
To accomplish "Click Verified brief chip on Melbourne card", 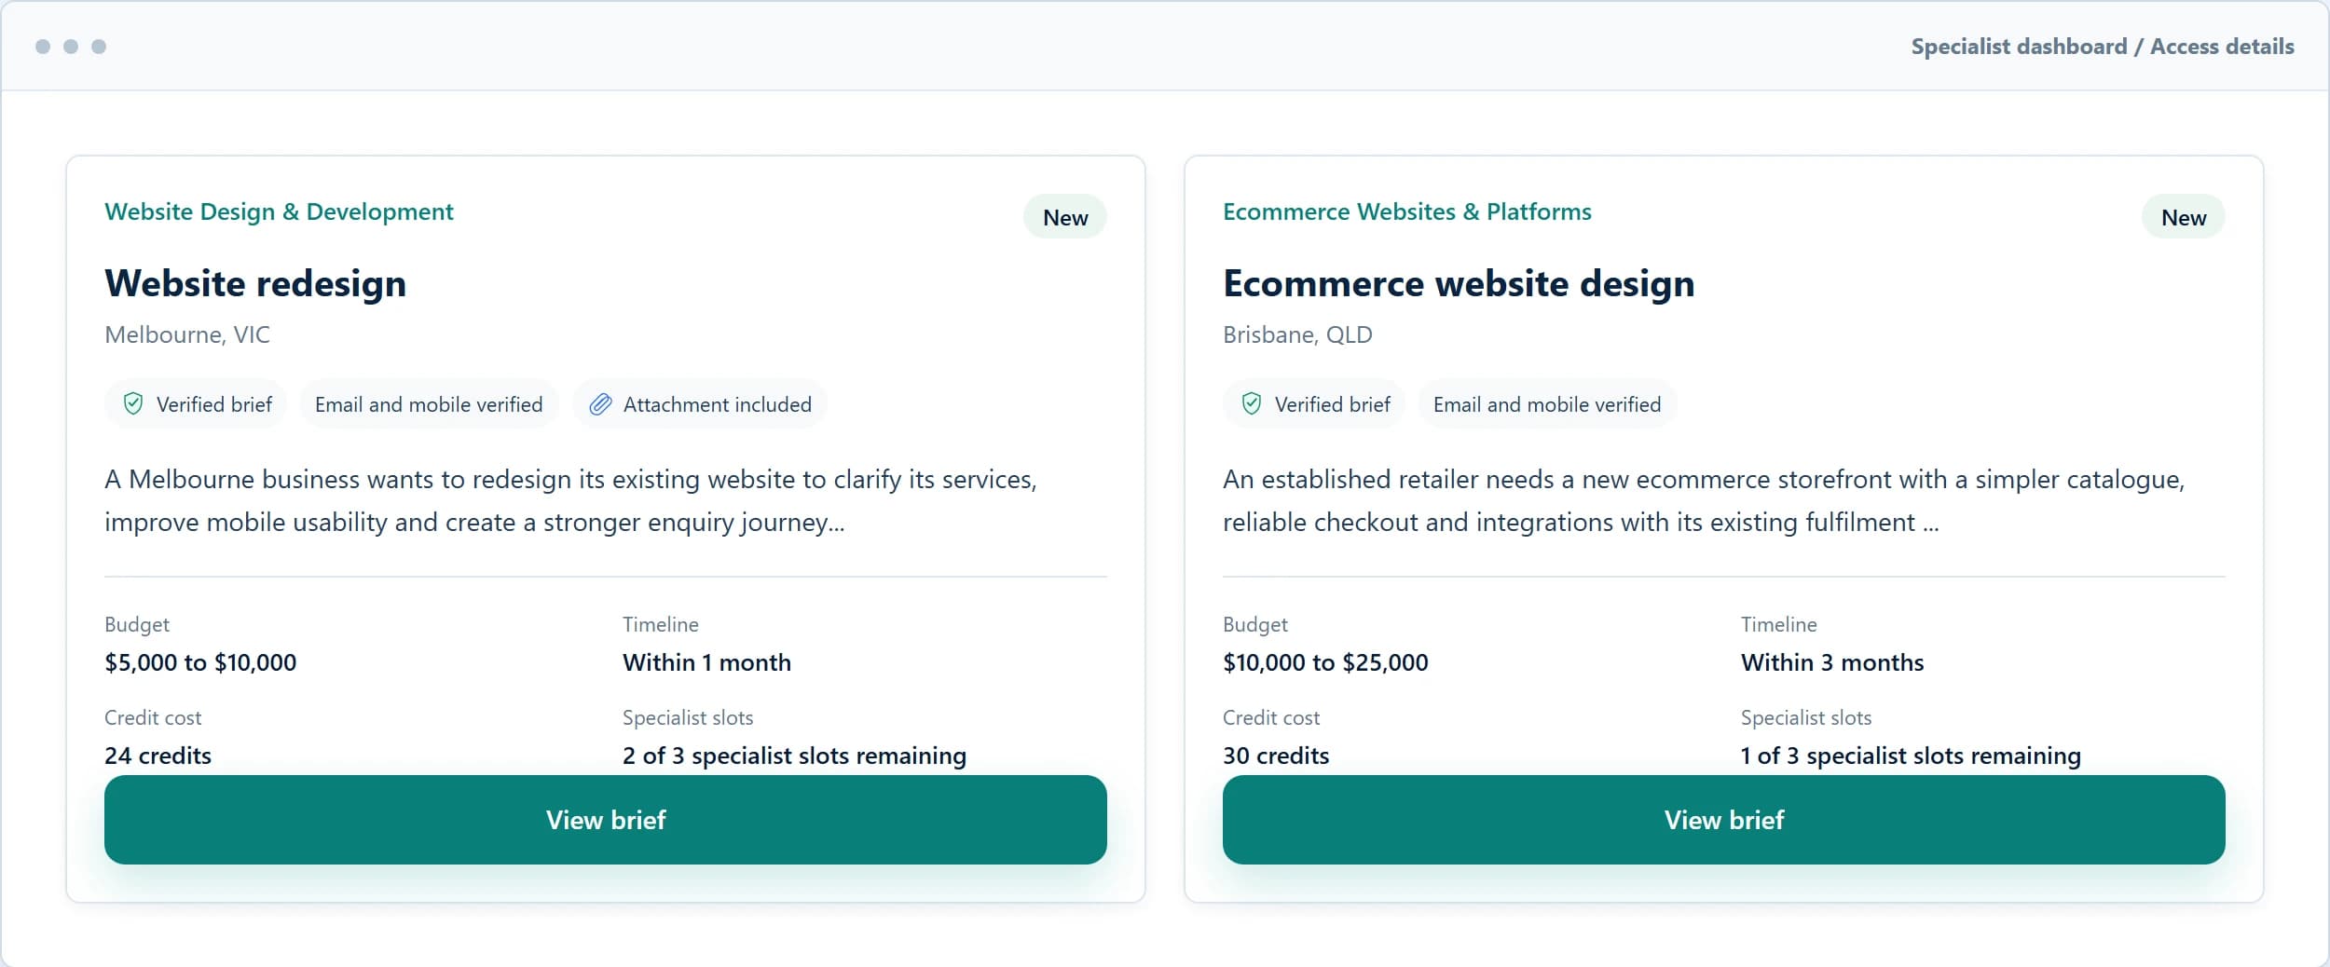I will [x=196, y=404].
